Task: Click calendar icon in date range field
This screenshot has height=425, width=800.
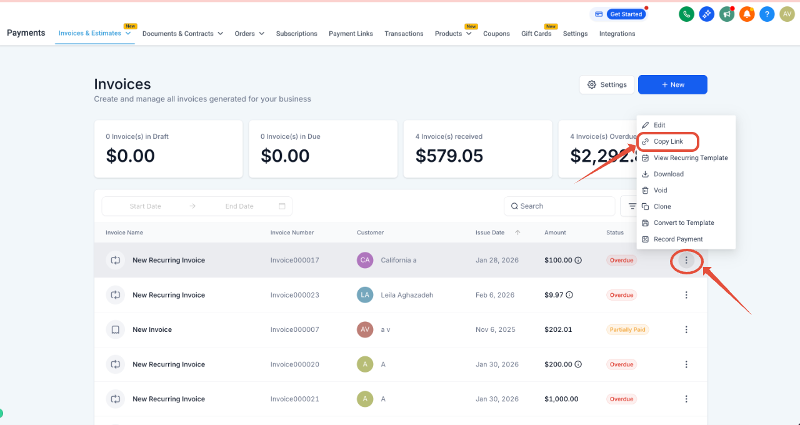Action: [282, 206]
